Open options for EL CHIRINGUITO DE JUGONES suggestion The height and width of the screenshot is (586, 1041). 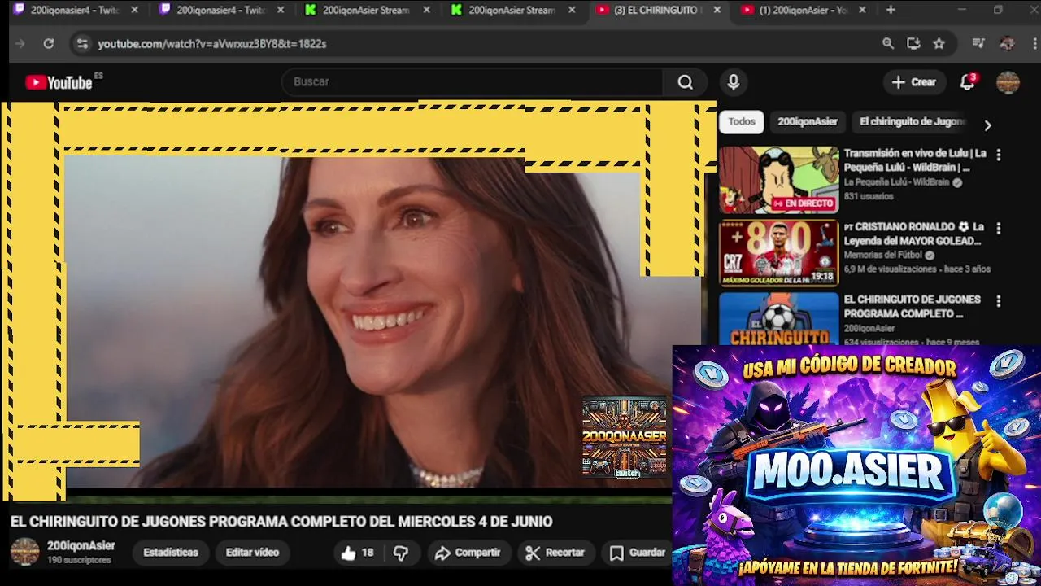tap(998, 301)
